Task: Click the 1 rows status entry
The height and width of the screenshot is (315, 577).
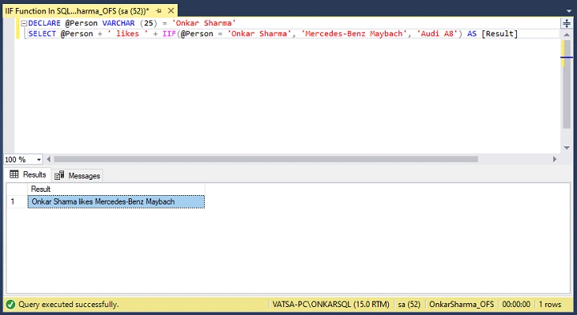Action: tap(550, 305)
